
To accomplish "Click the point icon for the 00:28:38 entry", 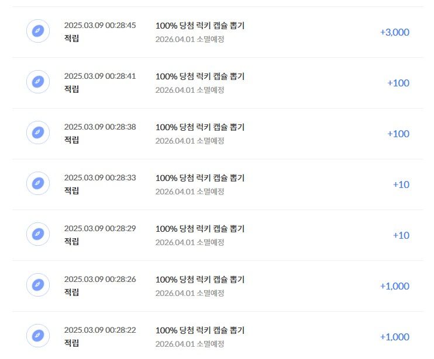I will click(38, 133).
